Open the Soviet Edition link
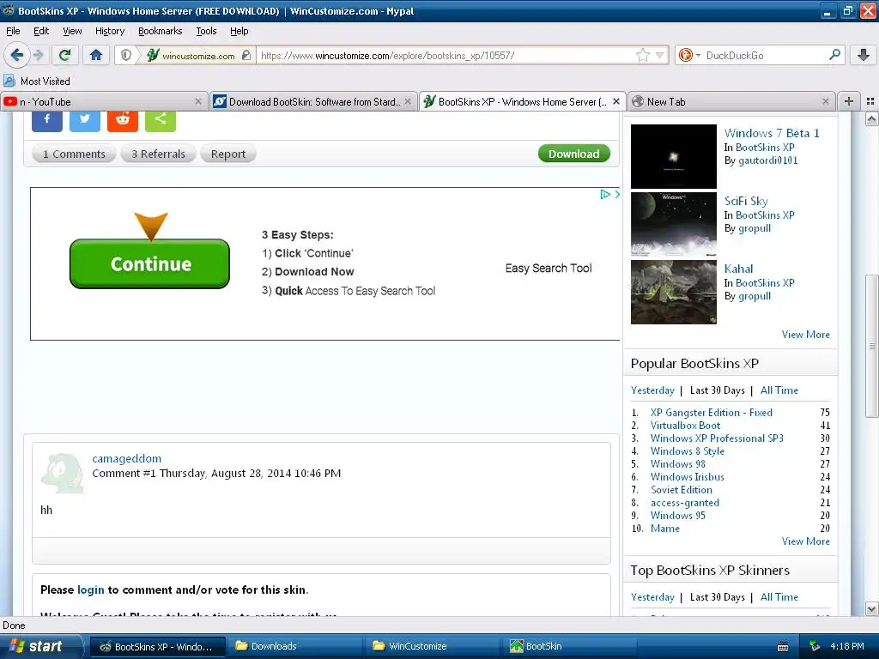The image size is (879, 659). pyautogui.click(x=681, y=490)
